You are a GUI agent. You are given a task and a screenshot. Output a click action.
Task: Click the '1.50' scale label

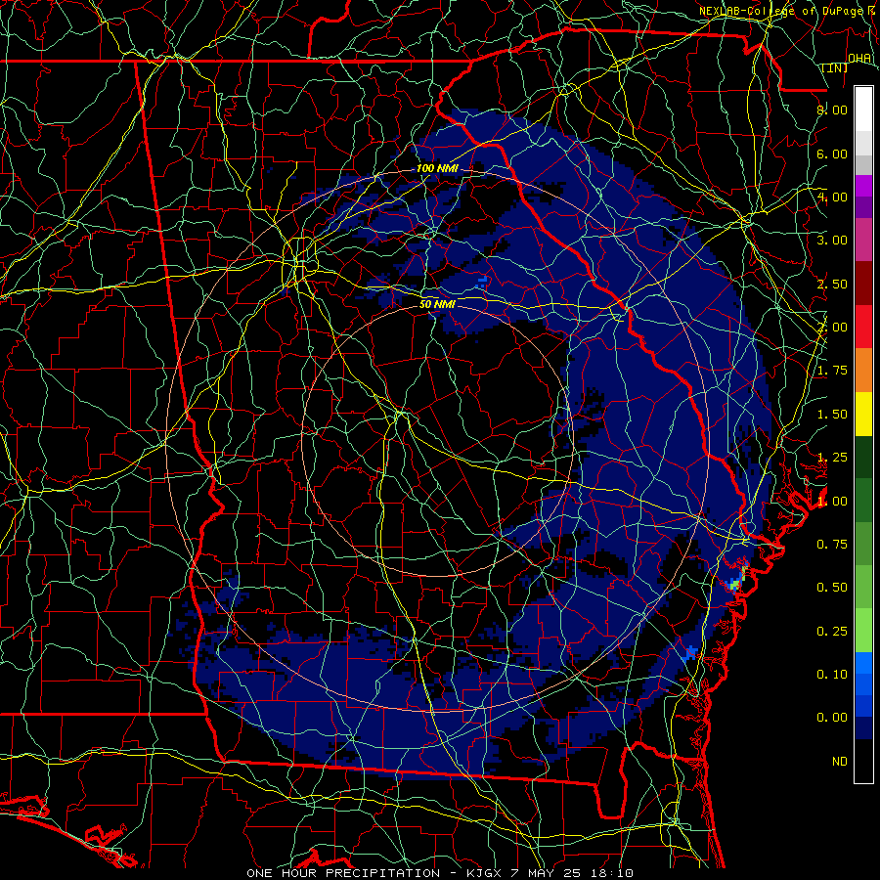[x=832, y=415]
